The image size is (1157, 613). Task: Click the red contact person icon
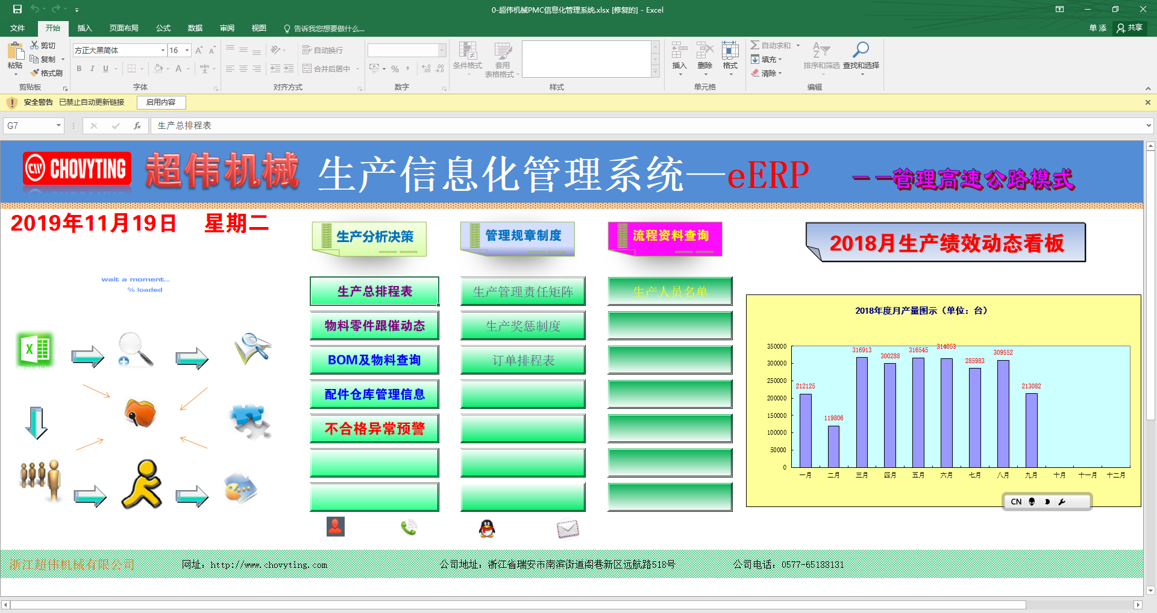pyautogui.click(x=335, y=526)
